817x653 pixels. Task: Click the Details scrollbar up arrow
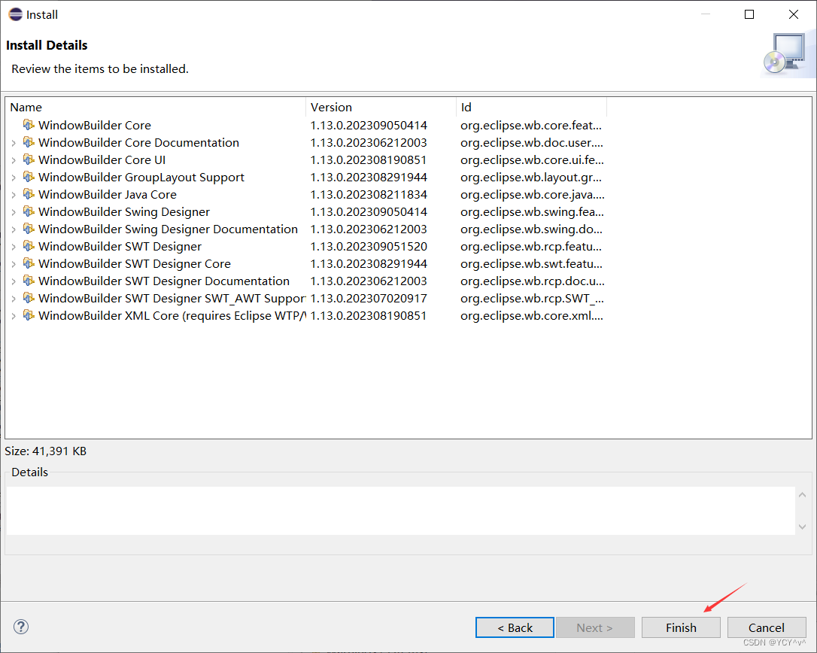click(x=803, y=494)
